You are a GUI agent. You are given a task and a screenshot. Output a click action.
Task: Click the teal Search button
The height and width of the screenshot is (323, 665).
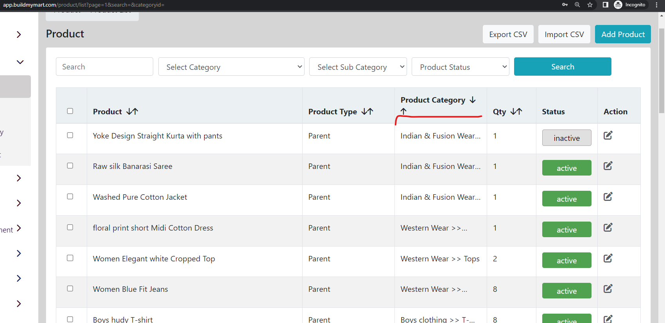point(563,67)
